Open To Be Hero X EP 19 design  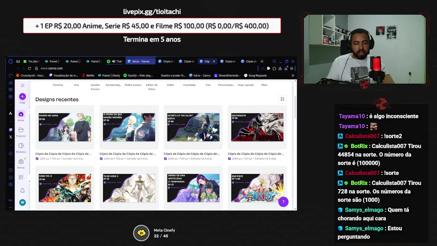[x=129, y=188]
